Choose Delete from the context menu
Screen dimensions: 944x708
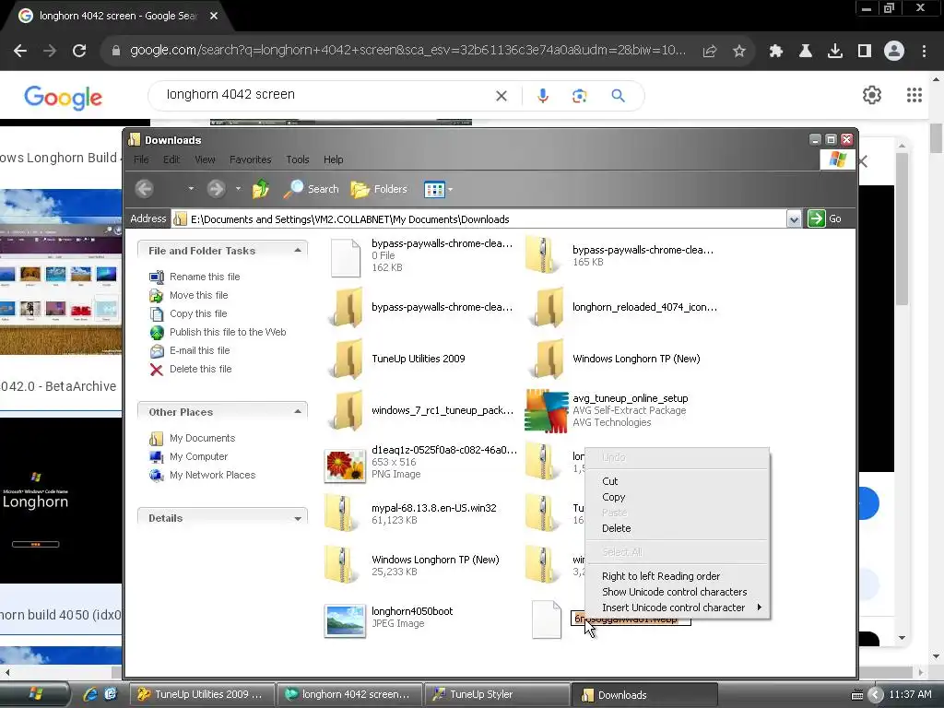[616, 528]
